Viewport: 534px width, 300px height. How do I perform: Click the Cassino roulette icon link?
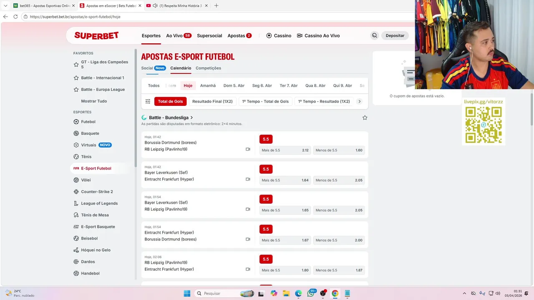269,35
